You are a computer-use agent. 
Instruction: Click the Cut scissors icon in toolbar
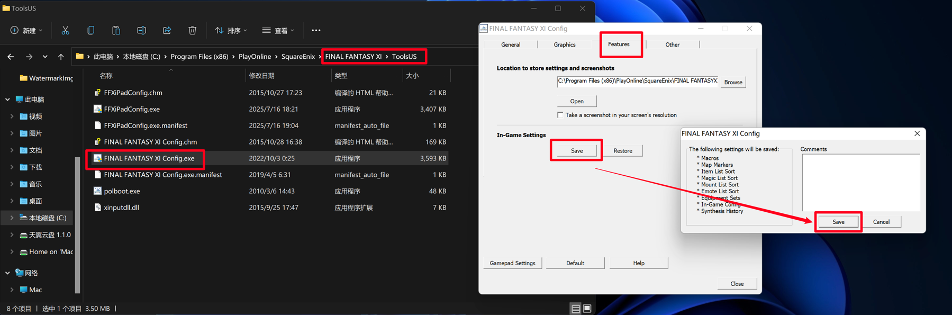65,31
